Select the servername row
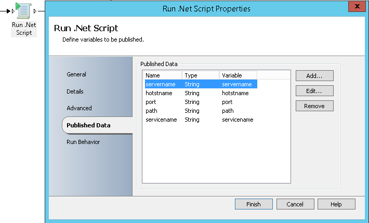This screenshot has width=369, height=223. click(201, 84)
